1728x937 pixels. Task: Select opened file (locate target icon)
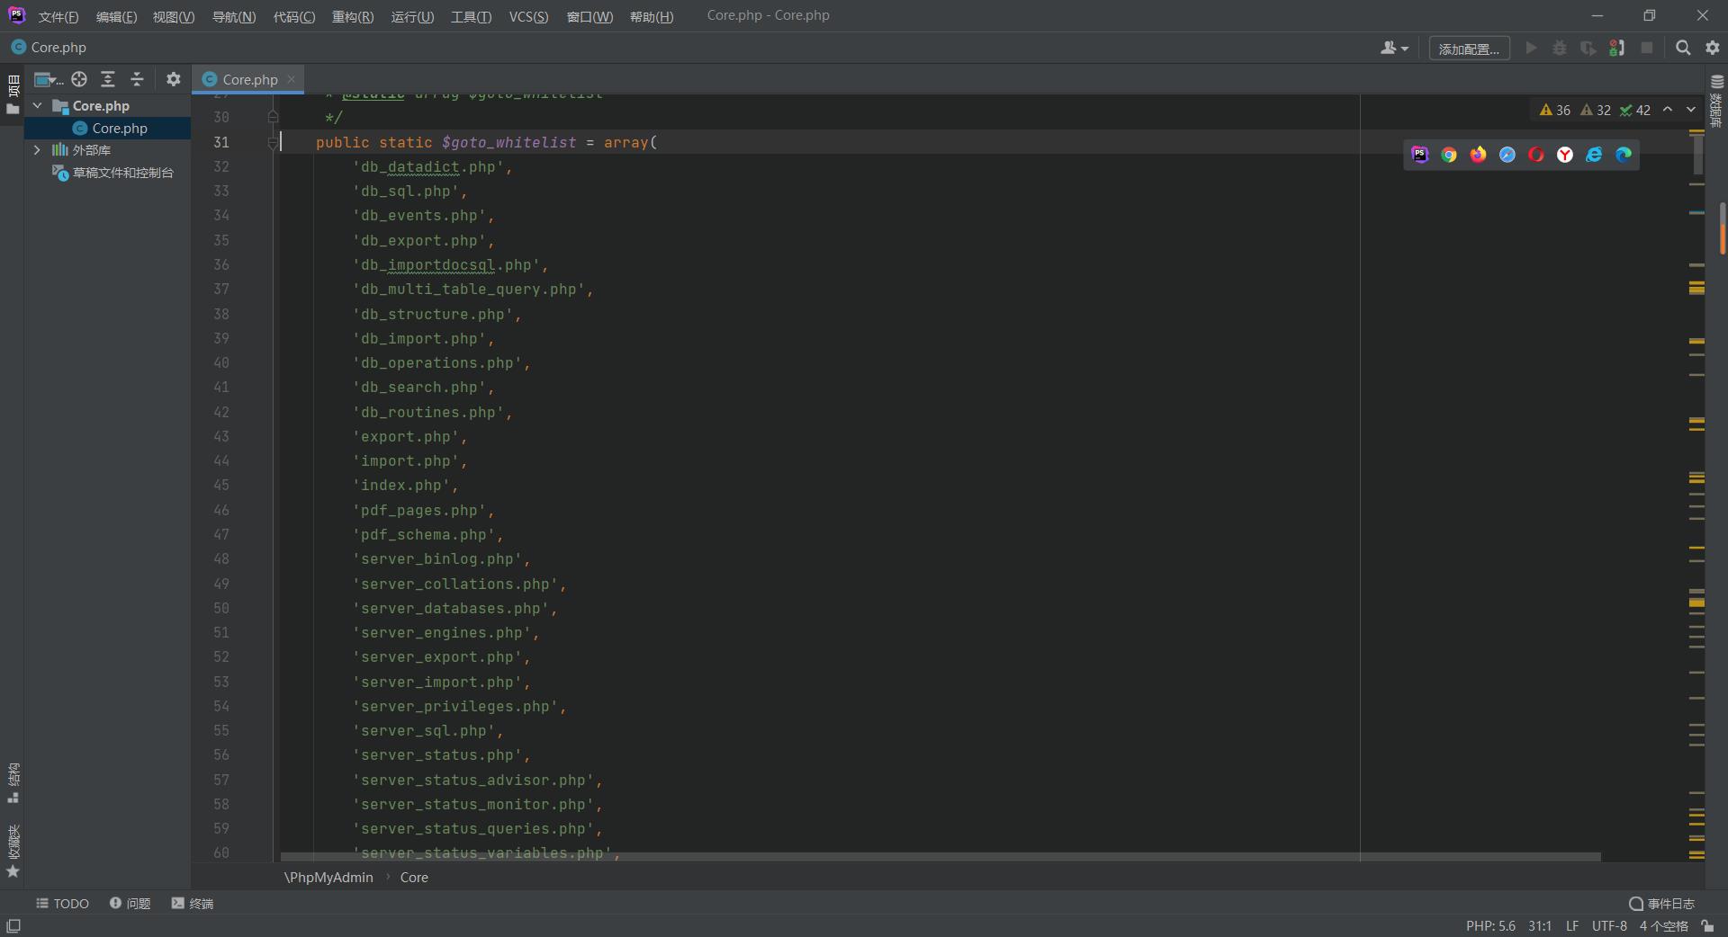(79, 79)
